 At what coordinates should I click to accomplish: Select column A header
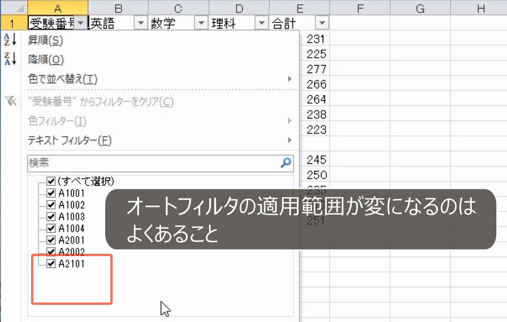[57, 8]
